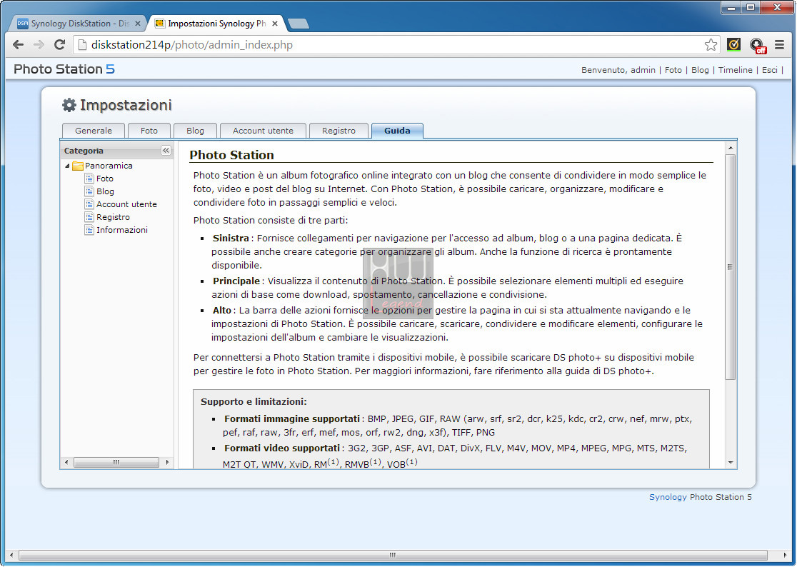Click the Synology link in the footer
This screenshot has width=797, height=567.
(668, 497)
